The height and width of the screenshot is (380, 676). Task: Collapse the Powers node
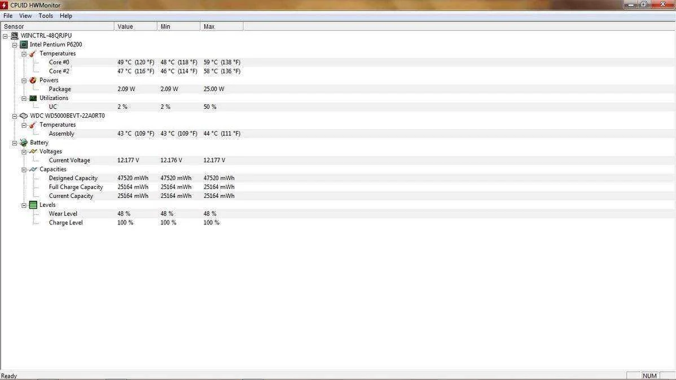(x=24, y=81)
